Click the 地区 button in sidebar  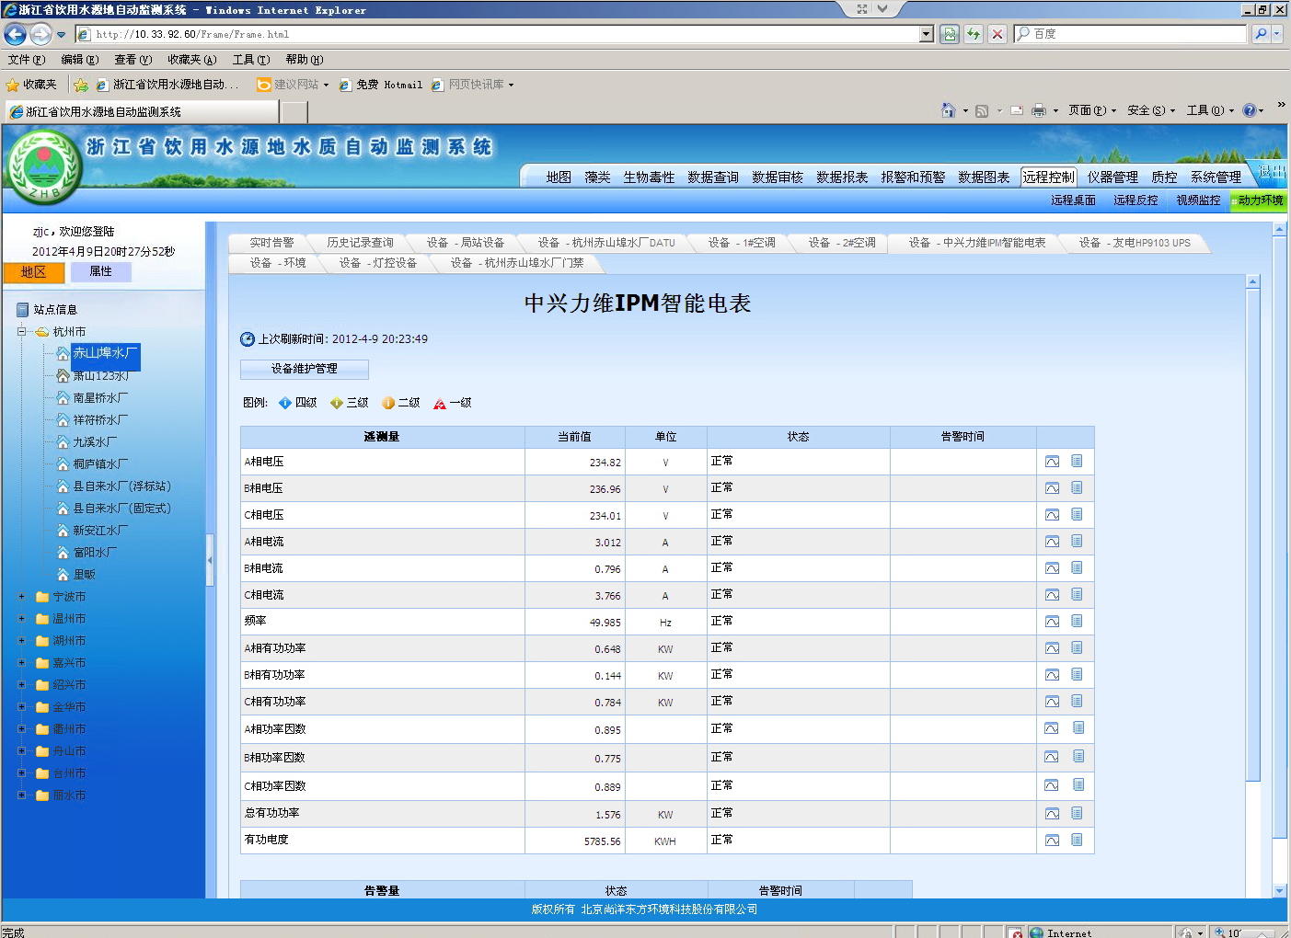point(34,272)
